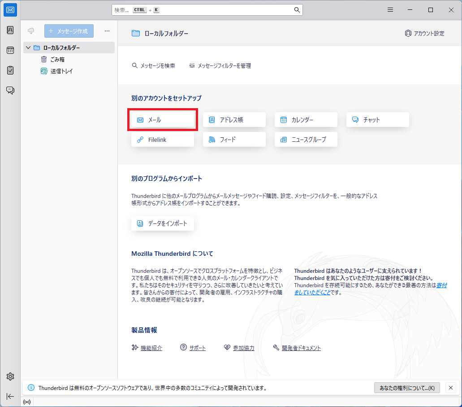The width and height of the screenshot is (462, 407).
Task: Open folder pane options three-dot menu
Action: point(107,31)
